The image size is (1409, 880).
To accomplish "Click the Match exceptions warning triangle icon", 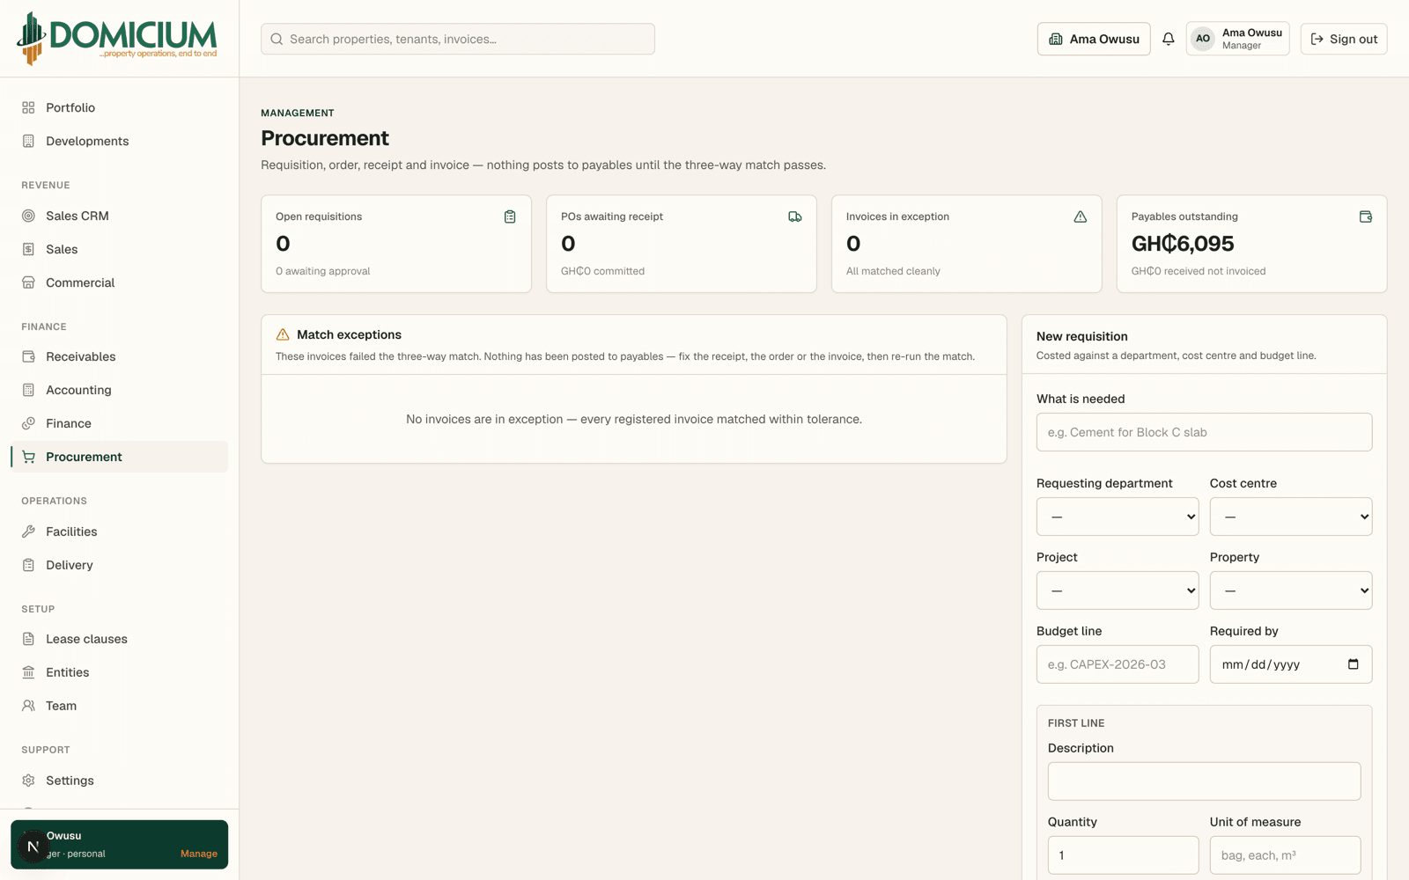I will 283,334.
